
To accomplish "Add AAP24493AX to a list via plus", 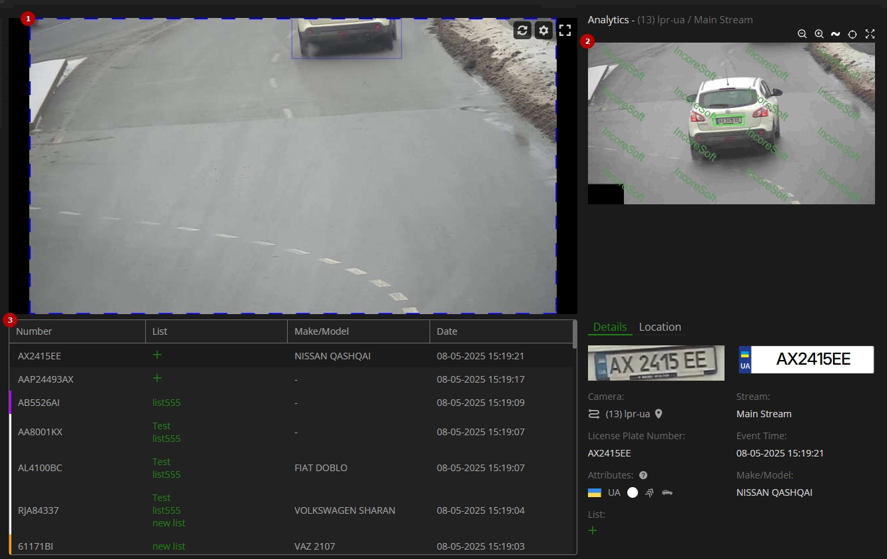I will click(157, 379).
